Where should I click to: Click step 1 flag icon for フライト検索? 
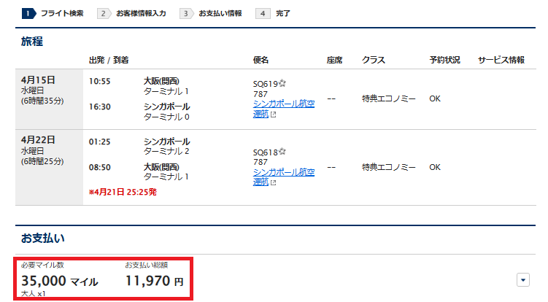click(x=28, y=13)
